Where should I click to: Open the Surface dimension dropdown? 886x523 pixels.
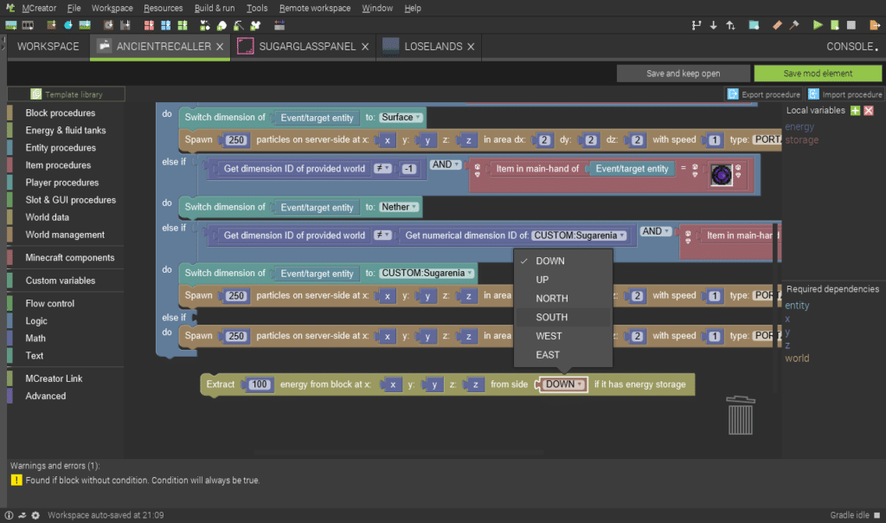[x=401, y=117]
